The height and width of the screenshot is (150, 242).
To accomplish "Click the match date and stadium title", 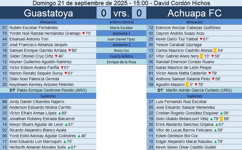I will point(121,3).
